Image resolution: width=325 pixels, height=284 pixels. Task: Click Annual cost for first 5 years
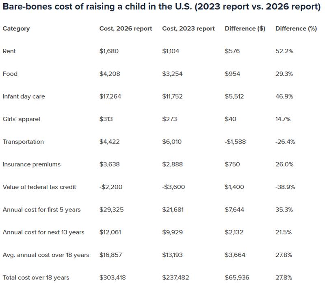41,210
